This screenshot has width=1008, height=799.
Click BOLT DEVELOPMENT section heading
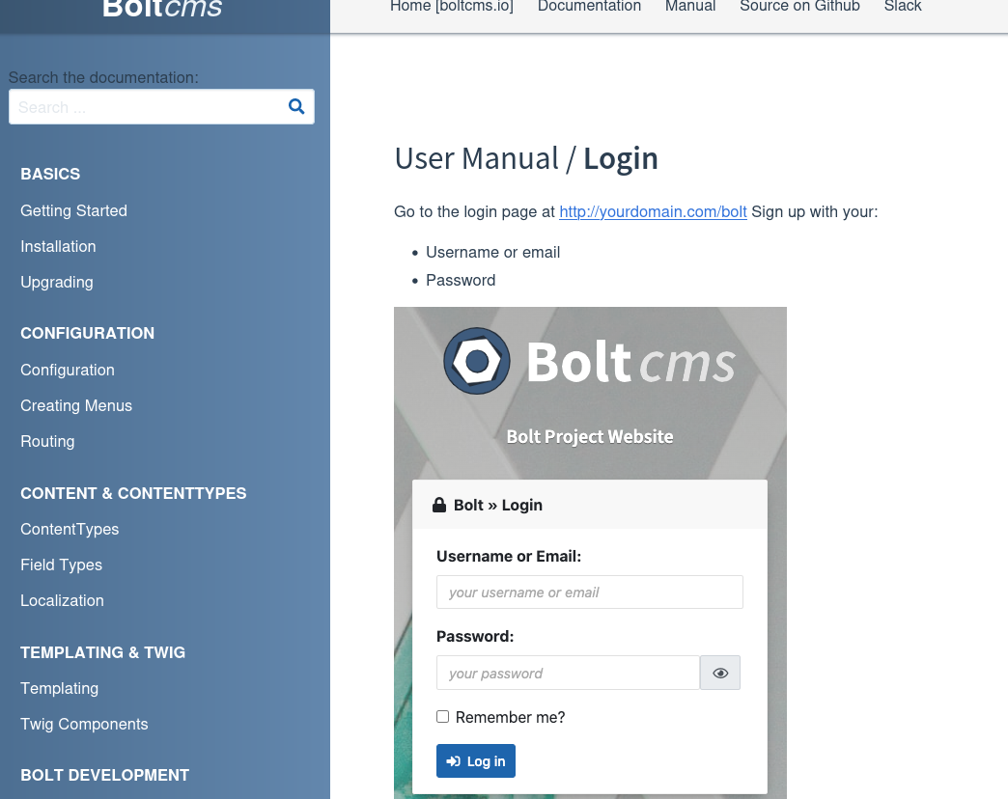(x=105, y=775)
